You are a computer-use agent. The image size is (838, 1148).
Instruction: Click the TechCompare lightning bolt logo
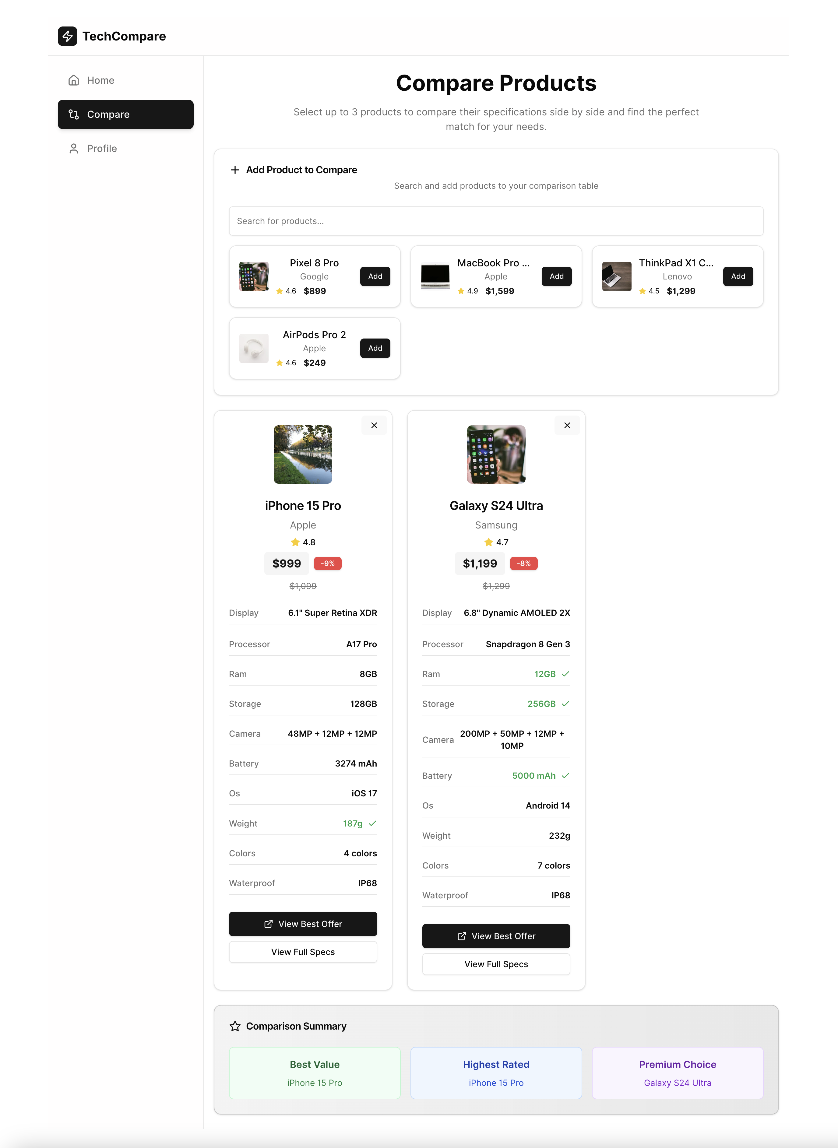68,36
